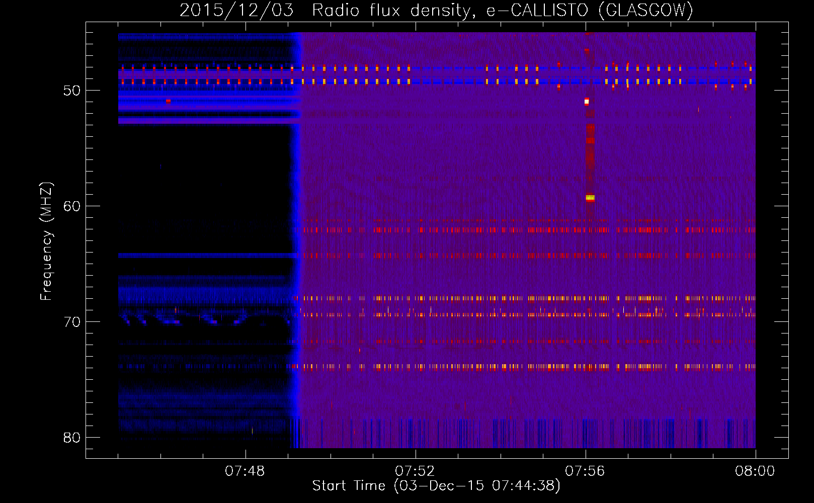Click the white hot spot near 51 MHz at 07:56
Screen dimensions: 814x503
(x=587, y=102)
